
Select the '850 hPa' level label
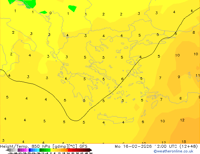click(x=41, y=146)
